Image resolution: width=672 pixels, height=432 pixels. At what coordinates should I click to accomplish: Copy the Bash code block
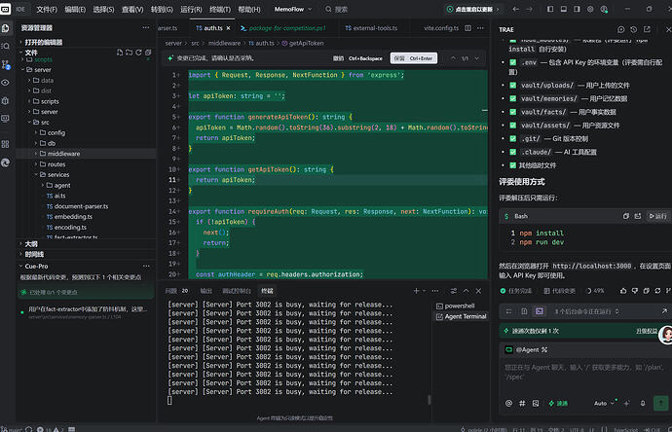coord(625,216)
